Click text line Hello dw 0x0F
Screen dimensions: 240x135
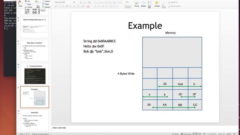click(94, 46)
